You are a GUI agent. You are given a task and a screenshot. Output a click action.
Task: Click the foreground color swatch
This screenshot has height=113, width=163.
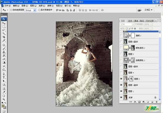[3, 106]
